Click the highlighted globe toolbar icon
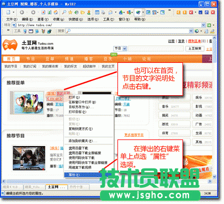The image size is (224, 204). tap(138, 13)
